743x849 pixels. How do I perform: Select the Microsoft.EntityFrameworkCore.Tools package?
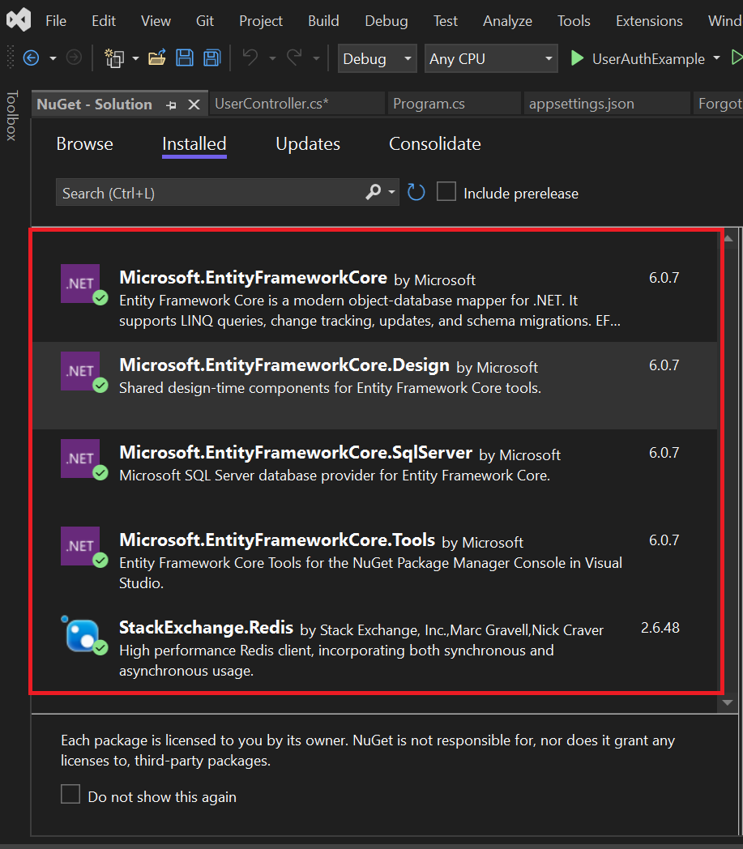tap(375, 561)
